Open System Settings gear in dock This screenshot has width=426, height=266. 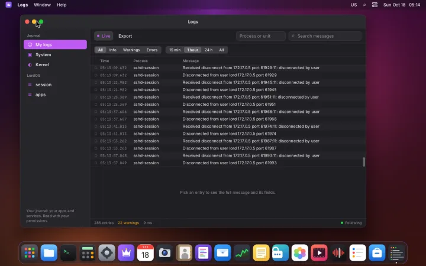[x=106, y=253]
